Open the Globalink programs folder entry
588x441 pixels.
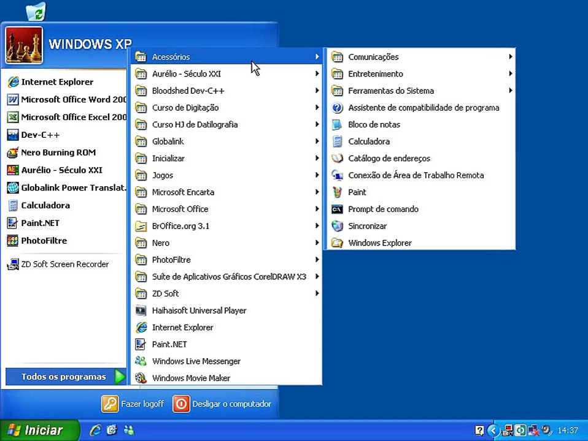click(x=226, y=141)
